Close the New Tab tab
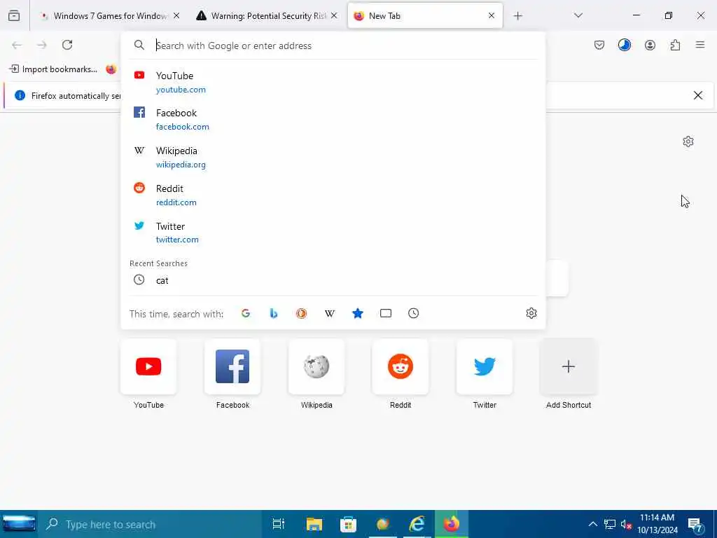Screen dimensions: 717x538 click(492, 15)
